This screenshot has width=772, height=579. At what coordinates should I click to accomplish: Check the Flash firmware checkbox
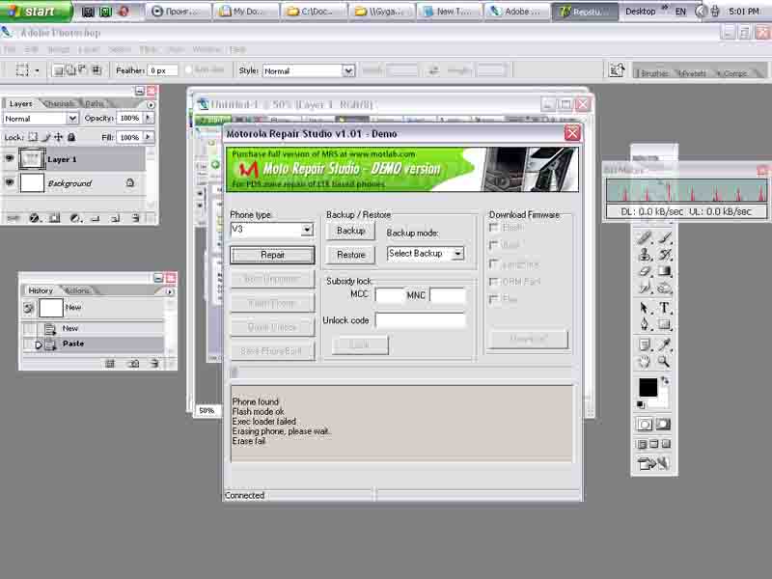tap(493, 228)
